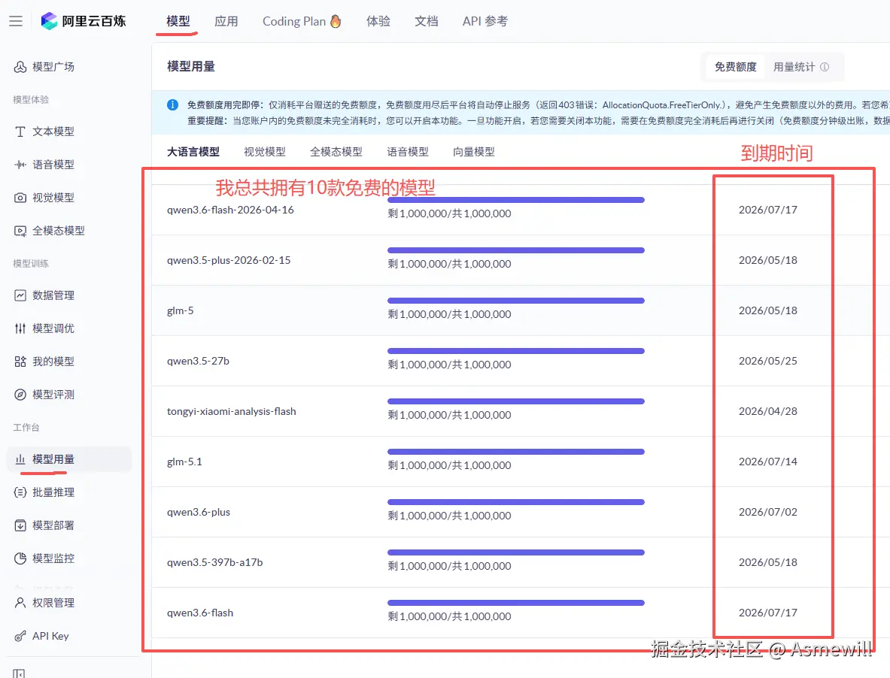Click the 视觉模型 camera icon
Image resolution: width=890 pixels, height=678 pixels.
click(x=20, y=198)
